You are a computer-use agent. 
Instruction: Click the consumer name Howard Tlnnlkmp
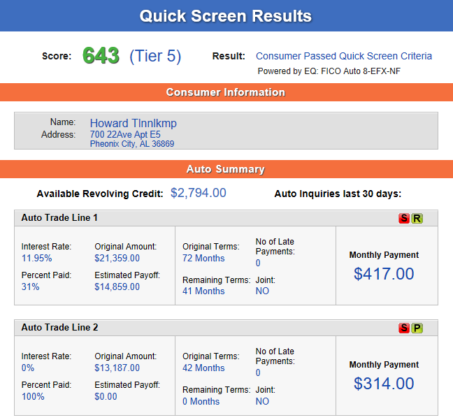point(133,123)
